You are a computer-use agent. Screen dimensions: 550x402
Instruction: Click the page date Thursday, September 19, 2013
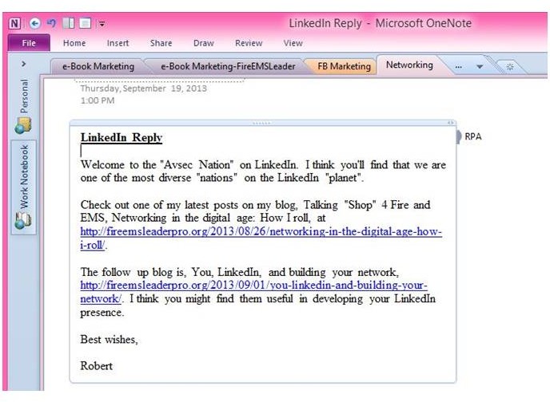click(143, 89)
